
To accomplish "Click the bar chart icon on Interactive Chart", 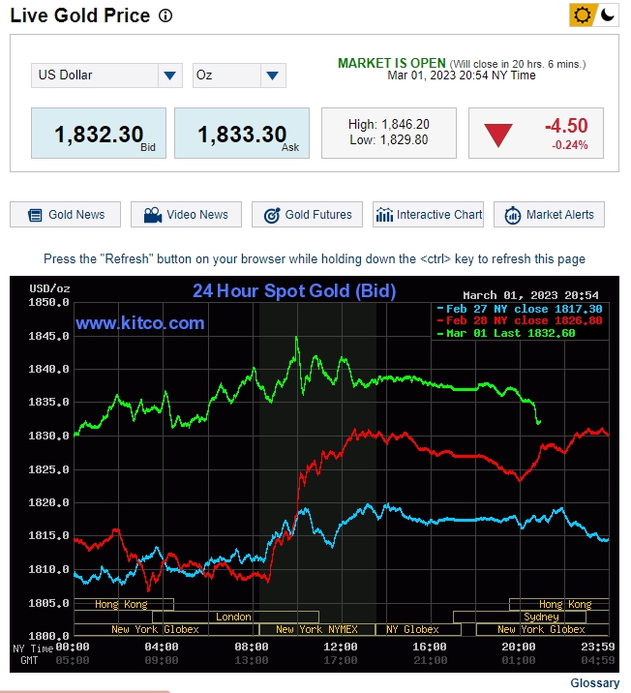I will (384, 215).
